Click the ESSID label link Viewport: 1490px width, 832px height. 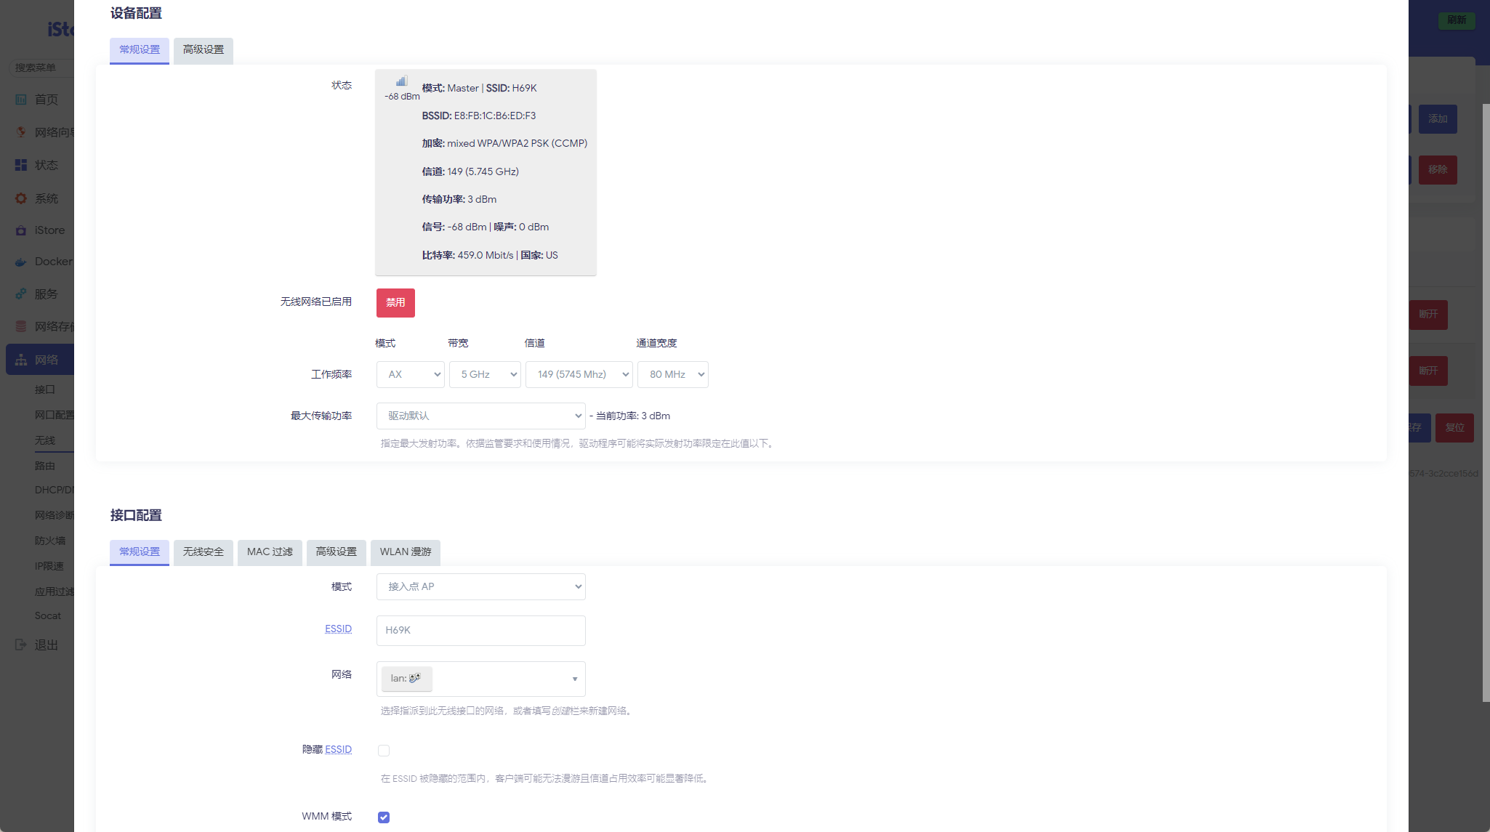click(x=338, y=629)
